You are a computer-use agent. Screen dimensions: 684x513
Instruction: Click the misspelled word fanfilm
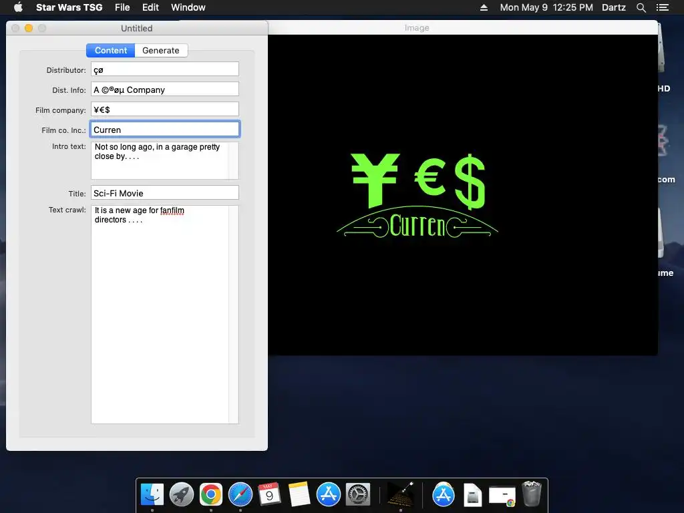point(172,210)
